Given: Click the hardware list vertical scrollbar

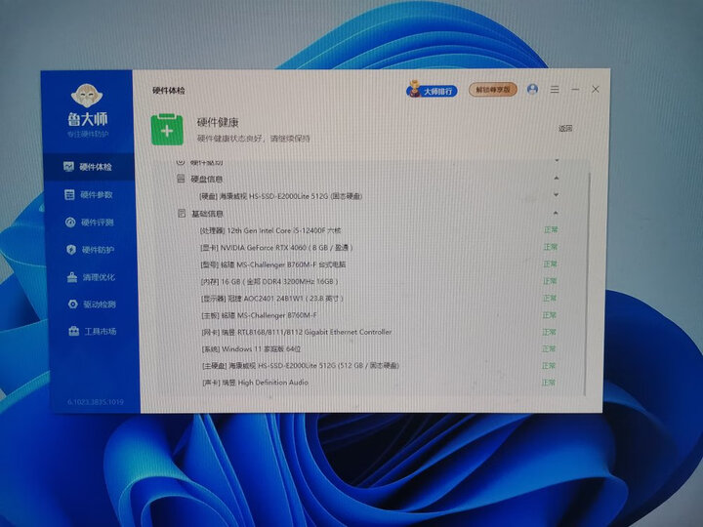Looking at the screenshot, I should tap(587, 284).
